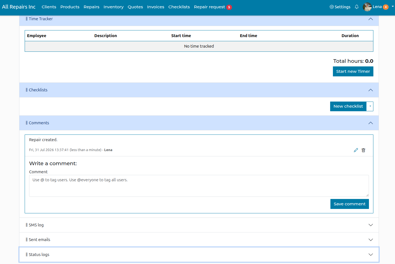395x264 pixels.
Task: Grab the Status logs drag handle
Action: tap(27, 255)
